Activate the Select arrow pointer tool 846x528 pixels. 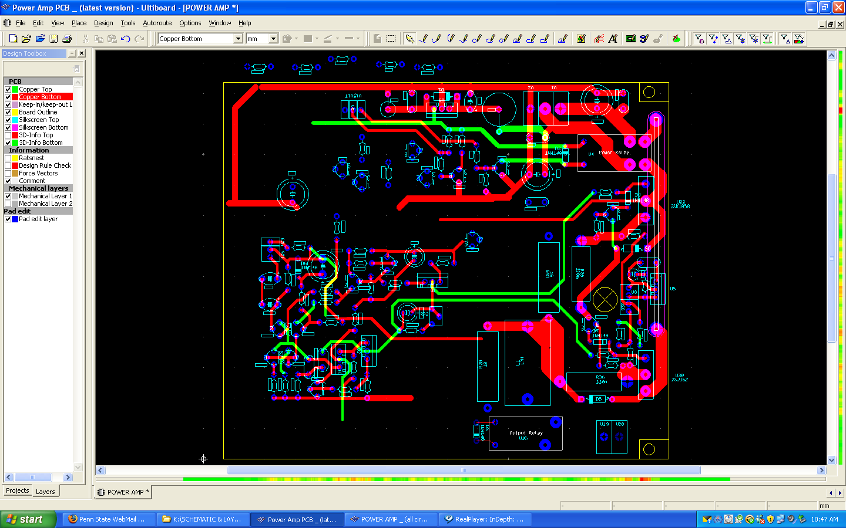click(x=409, y=39)
